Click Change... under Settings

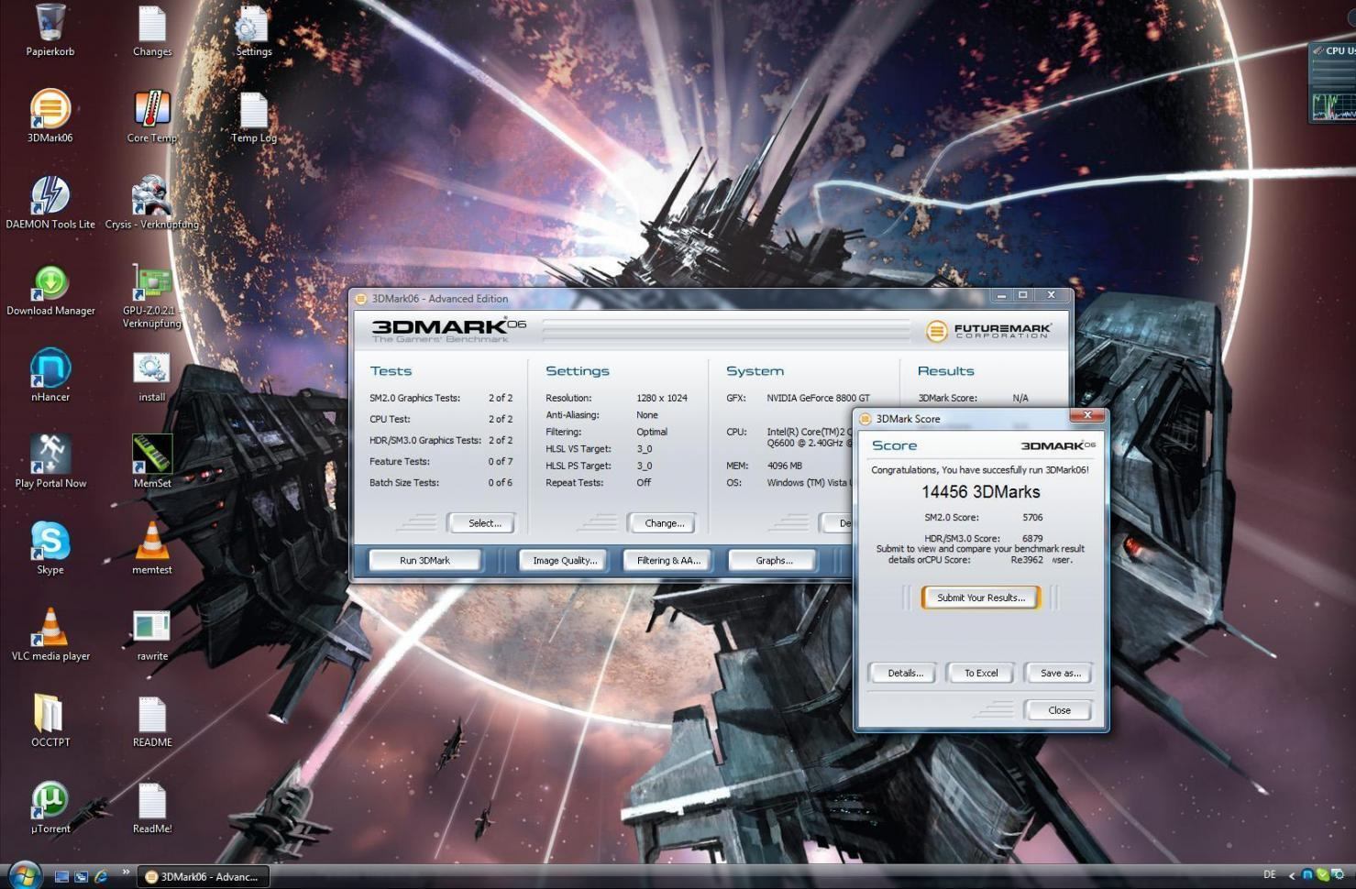click(x=664, y=523)
